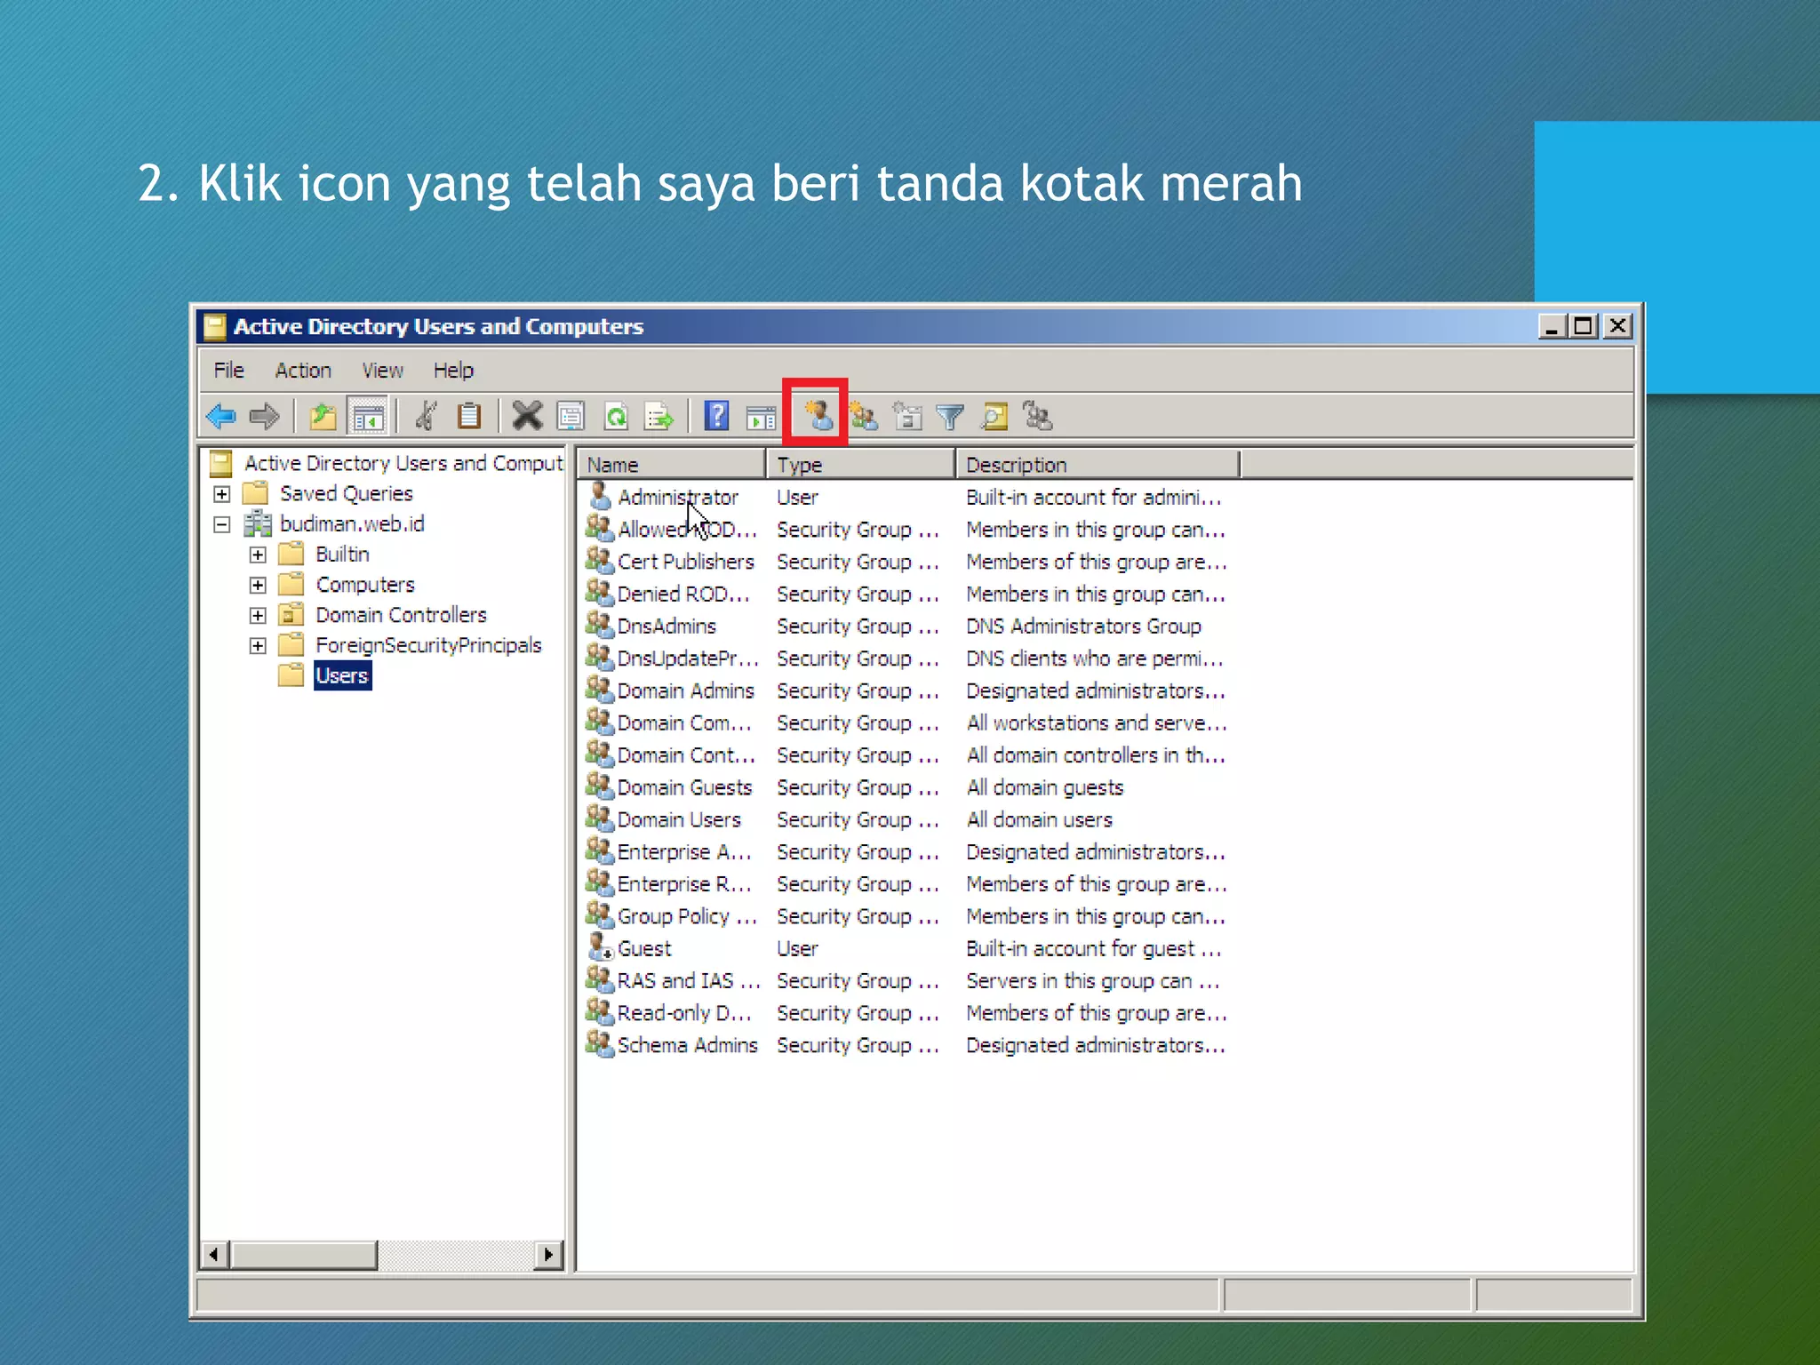Click the tree pane horizontal scrollbar thumb
1820x1365 pixels.
click(304, 1255)
